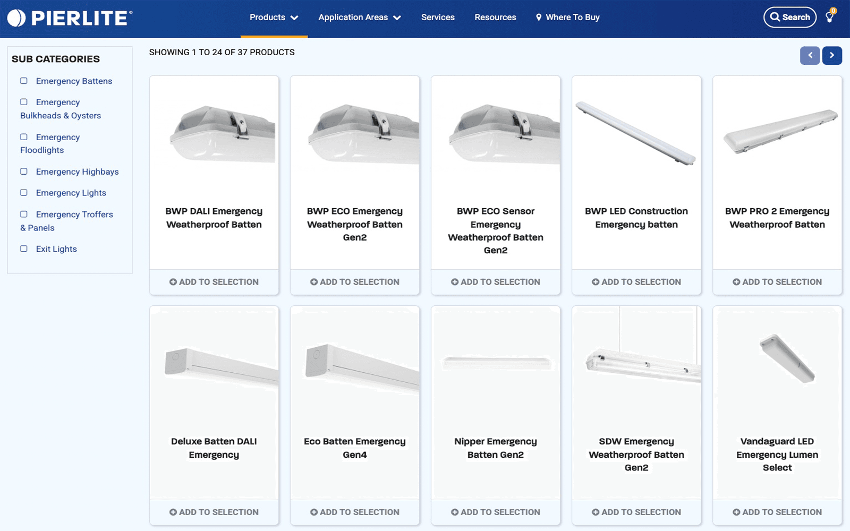Check the Emergency Battens checkbox
The height and width of the screenshot is (531, 850).
point(24,81)
